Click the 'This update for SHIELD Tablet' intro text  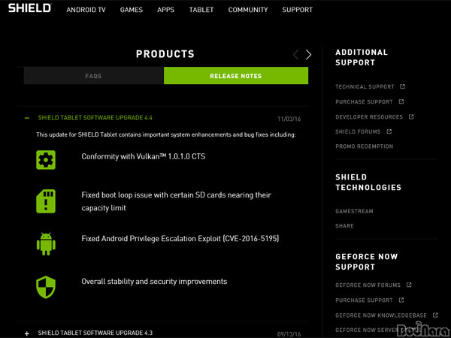[166, 134]
